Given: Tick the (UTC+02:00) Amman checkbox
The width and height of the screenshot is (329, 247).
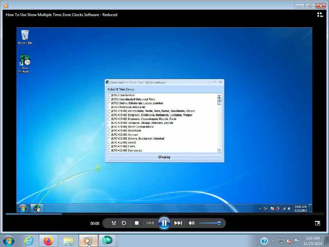Looking at the screenshot, I should pyautogui.click(x=109, y=135).
